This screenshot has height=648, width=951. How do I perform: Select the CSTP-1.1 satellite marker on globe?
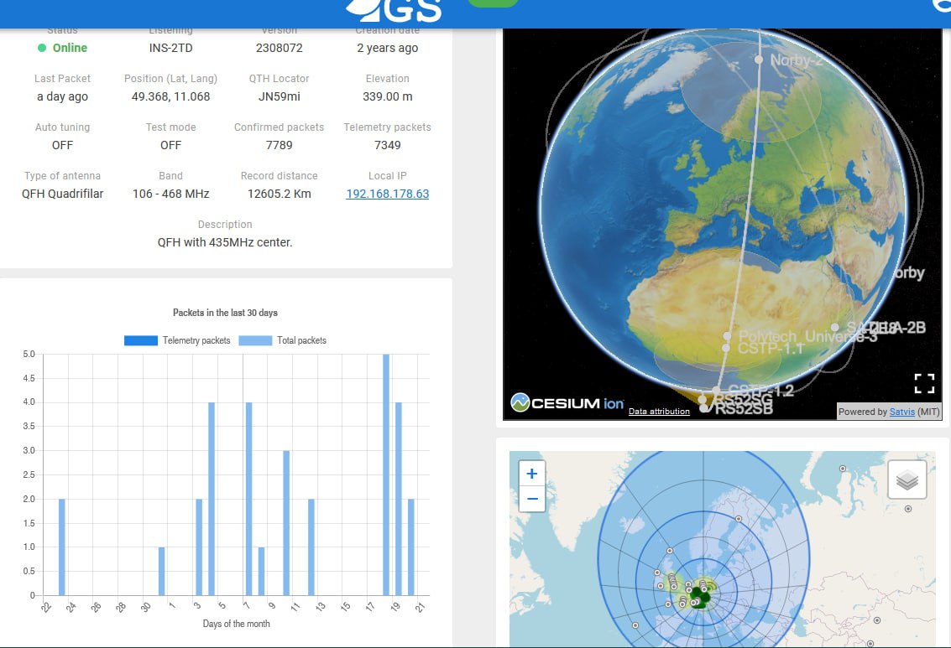(x=726, y=347)
